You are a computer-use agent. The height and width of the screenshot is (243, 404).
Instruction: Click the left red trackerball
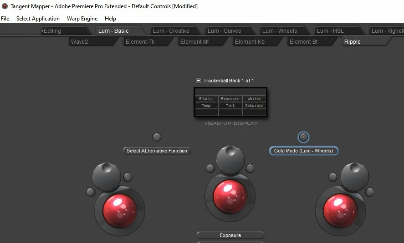120,211
